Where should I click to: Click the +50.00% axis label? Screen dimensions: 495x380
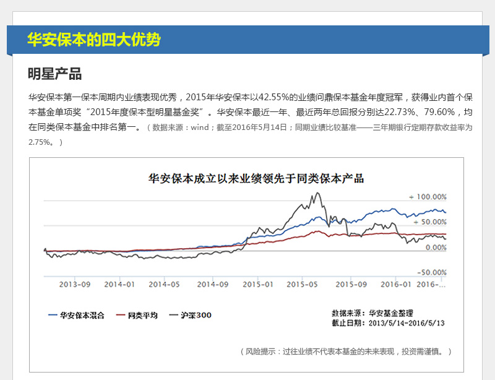[430, 222]
